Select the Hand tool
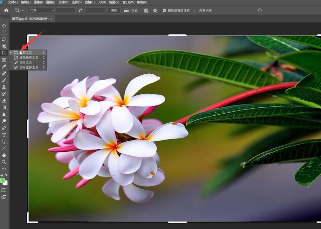Image resolution: width=321 pixels, height=229 pixels. [x=4, y=155]
